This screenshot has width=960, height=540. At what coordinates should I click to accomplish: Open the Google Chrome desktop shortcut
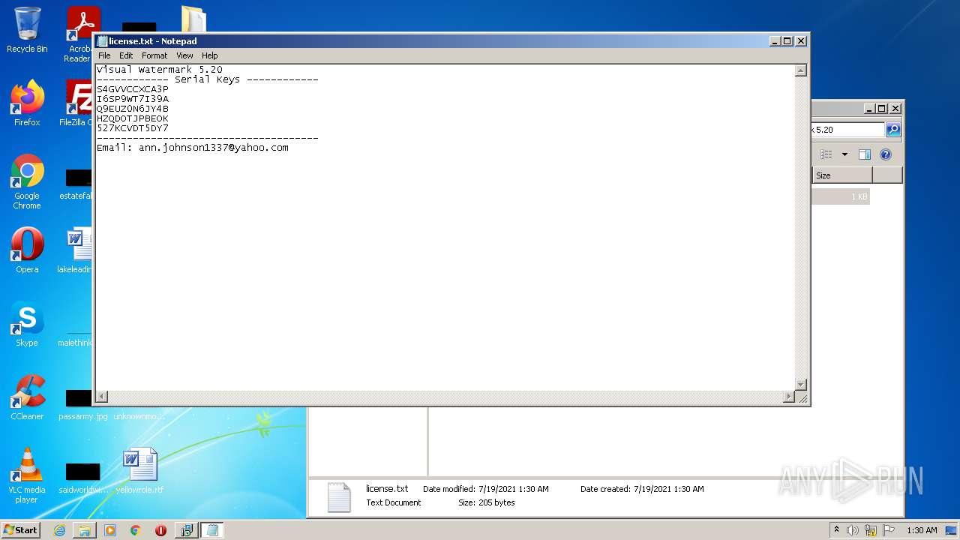click(x=27, y=181)
